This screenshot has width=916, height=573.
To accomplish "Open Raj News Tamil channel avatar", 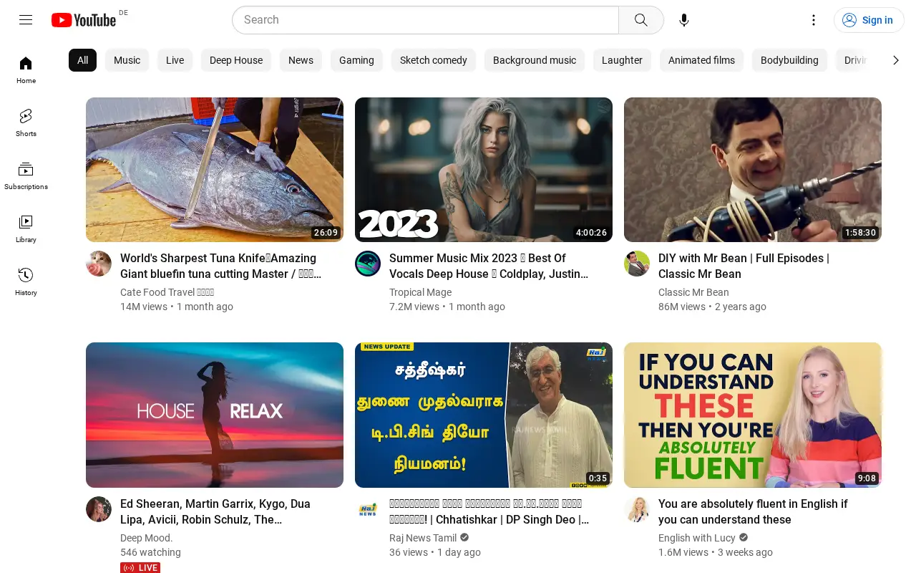I will pyautogui.click(x=368, y=509).
